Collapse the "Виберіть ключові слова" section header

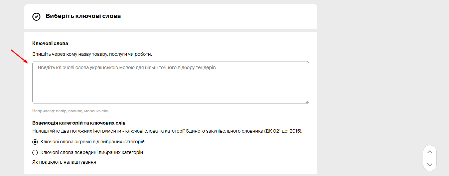click(x=83, y=16)
